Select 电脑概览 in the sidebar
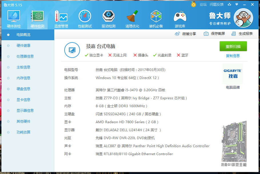The width and height of the screenshot is (260, 174). (x=28, y=35)
